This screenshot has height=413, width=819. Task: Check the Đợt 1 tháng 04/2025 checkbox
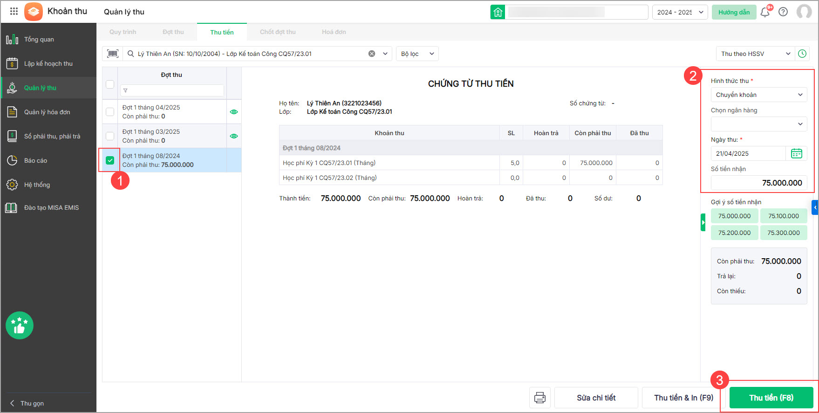coord(110,112)
